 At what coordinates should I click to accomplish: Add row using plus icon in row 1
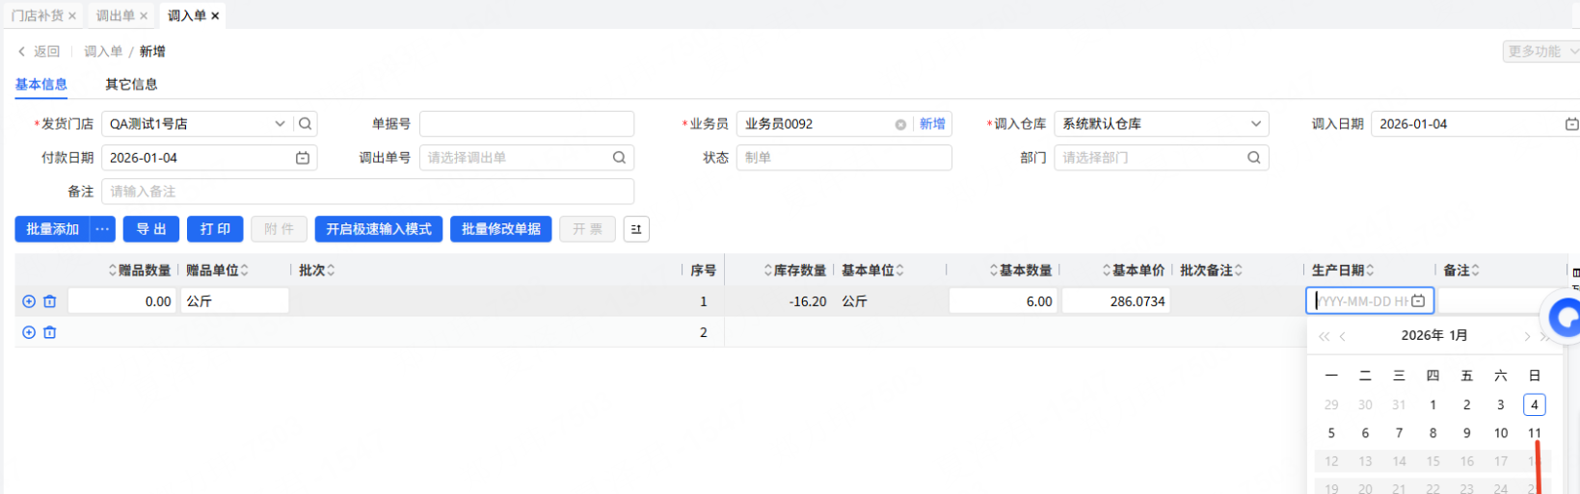tap(29, 301)
